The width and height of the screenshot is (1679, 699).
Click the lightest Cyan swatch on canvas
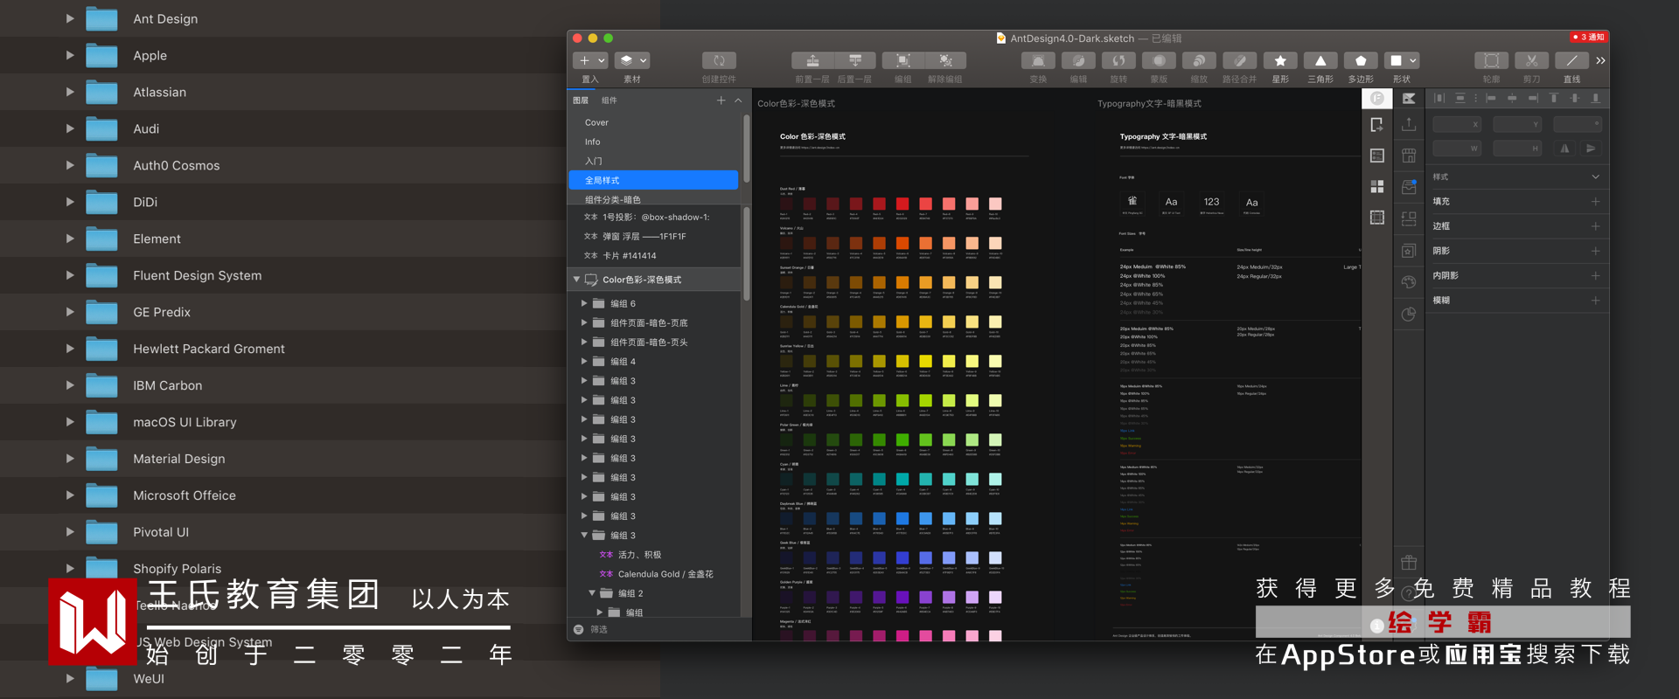click(994, 479)
